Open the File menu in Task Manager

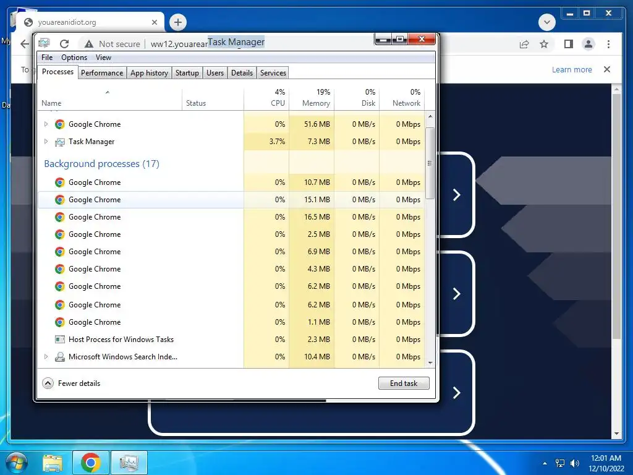pyautogui.click(x=47, y=58)
